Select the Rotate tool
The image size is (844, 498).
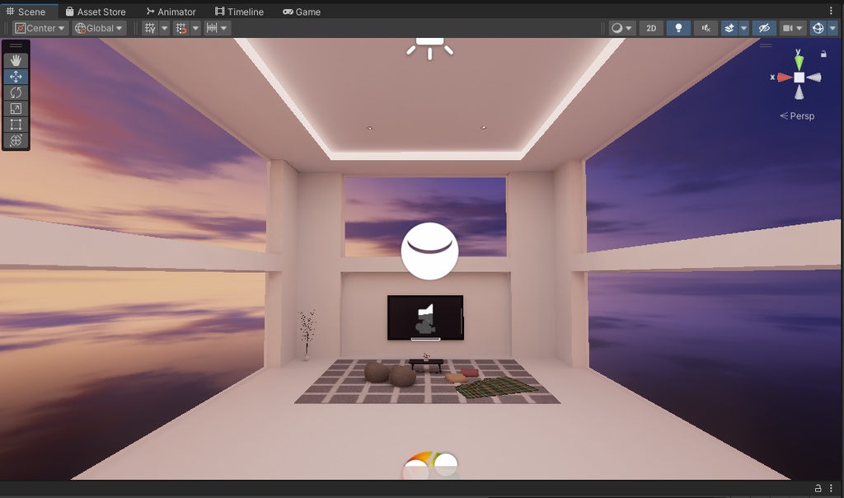click(x=15, y=92)
